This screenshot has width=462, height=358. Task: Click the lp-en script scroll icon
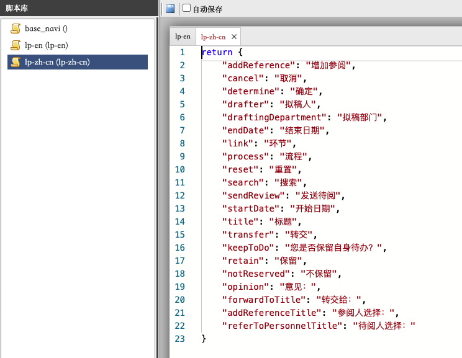coord(16,45)
